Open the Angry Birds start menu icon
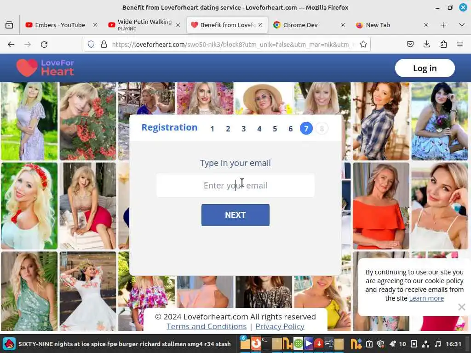Image resolution: width=471 pixels, height=353 pixels. (x=9, y=344)
